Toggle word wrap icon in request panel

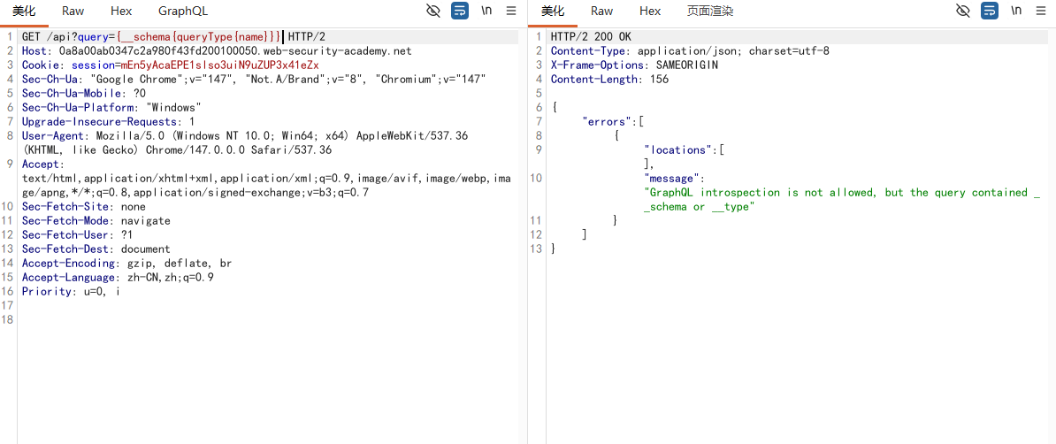(x=460, y=11)
